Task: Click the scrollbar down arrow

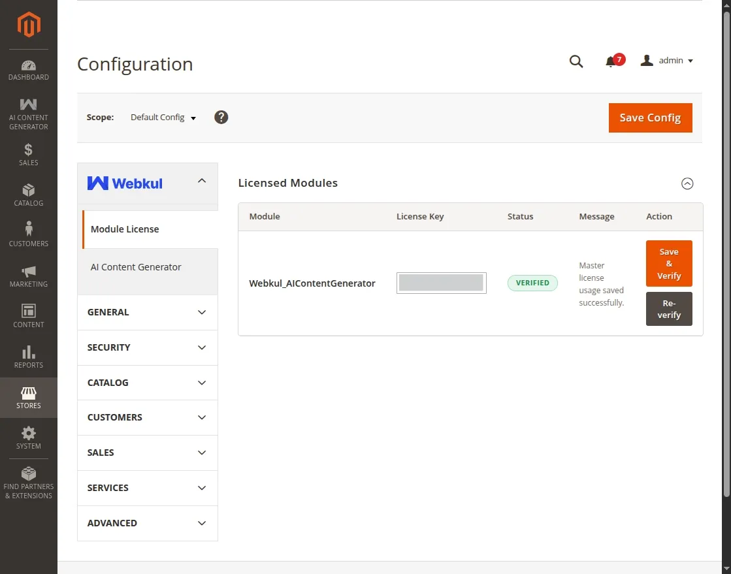Action: 727,569
